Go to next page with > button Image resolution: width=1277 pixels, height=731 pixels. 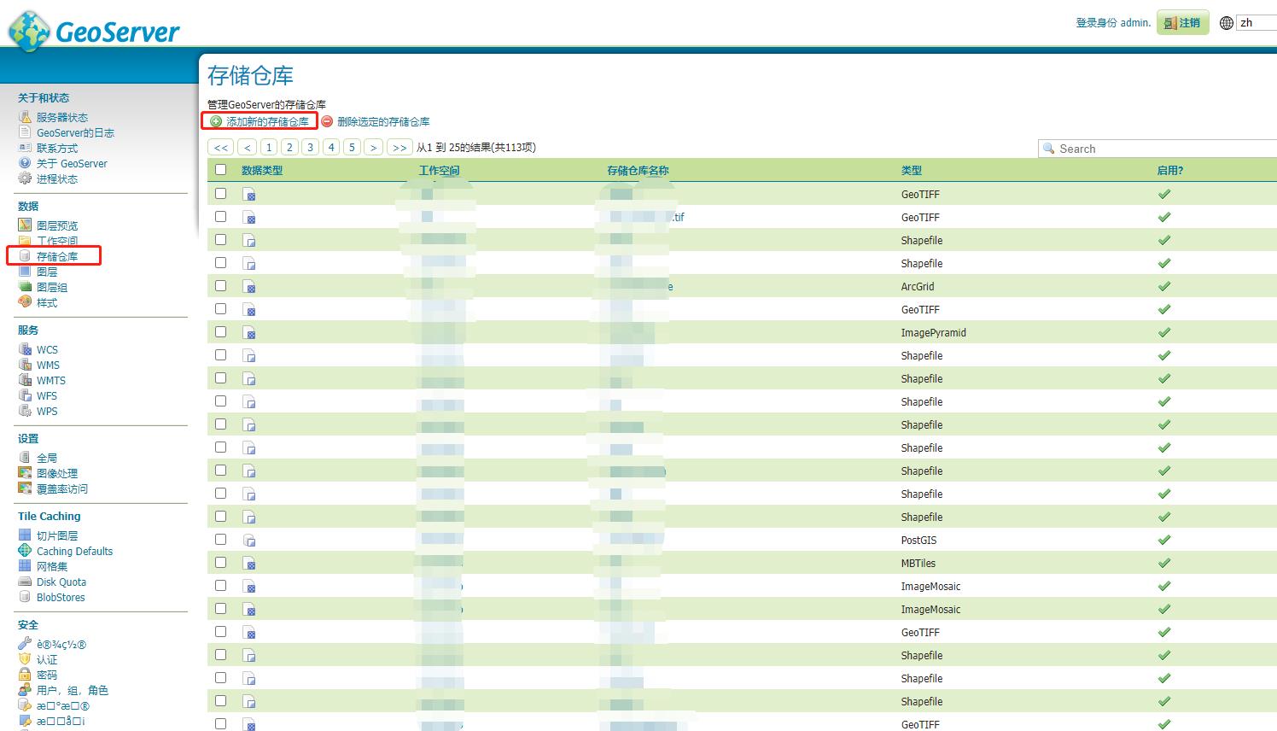coord(373,148)
